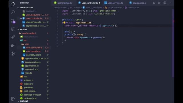Open the package.json file
The height and width of the screenshot is (103, 183).
[x=30, y=98]
